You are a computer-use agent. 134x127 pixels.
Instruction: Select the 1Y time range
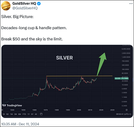[28, 114]
